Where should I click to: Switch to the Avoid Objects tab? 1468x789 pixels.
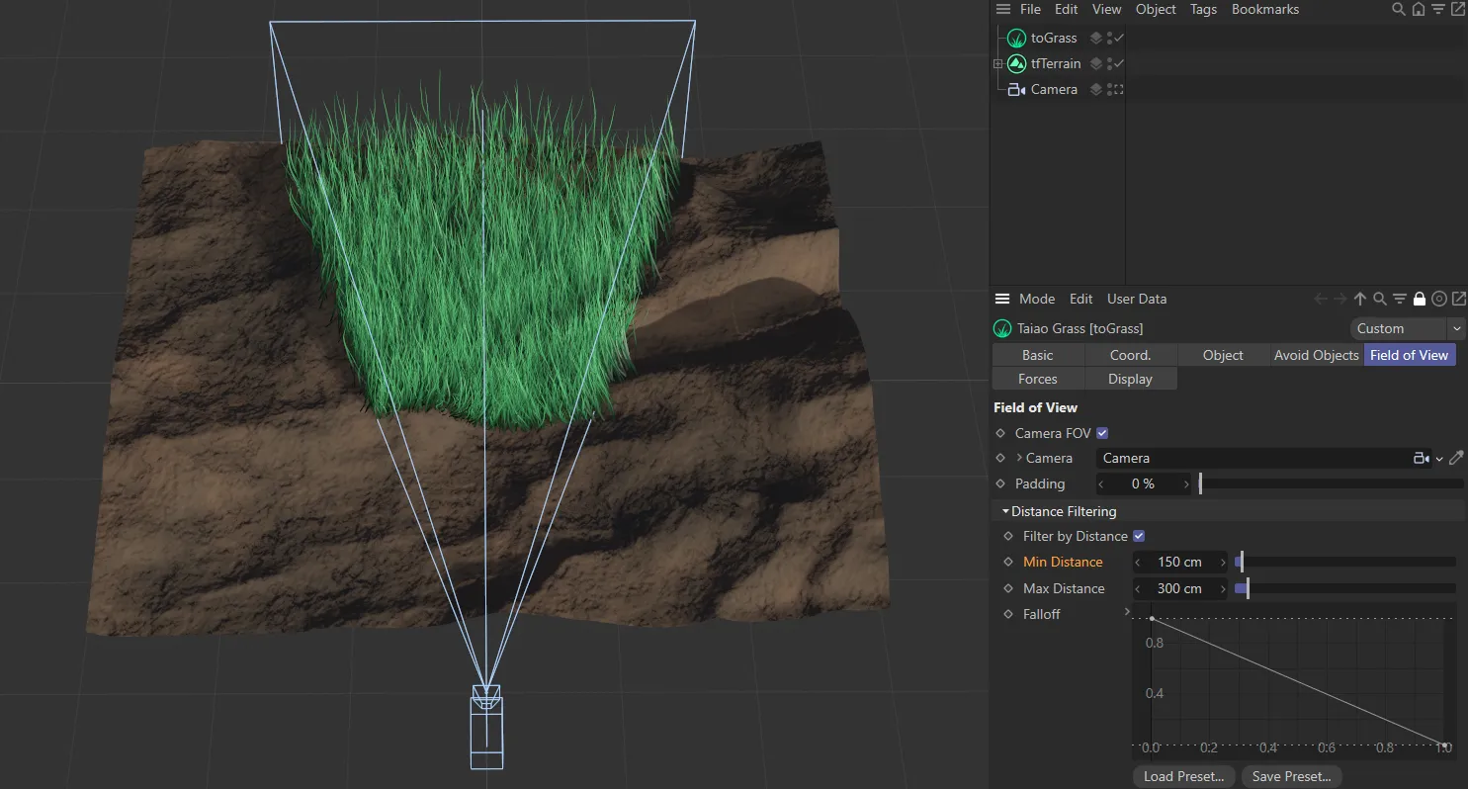[1316, 355]
